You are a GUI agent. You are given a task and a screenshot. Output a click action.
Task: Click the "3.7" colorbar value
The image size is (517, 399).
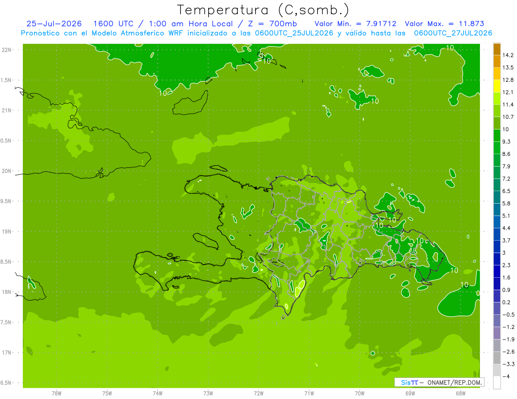[x=507, y=240]
